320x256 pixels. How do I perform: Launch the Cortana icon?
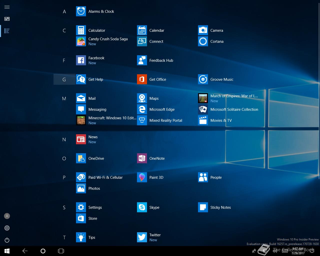[x=203, y=41]
